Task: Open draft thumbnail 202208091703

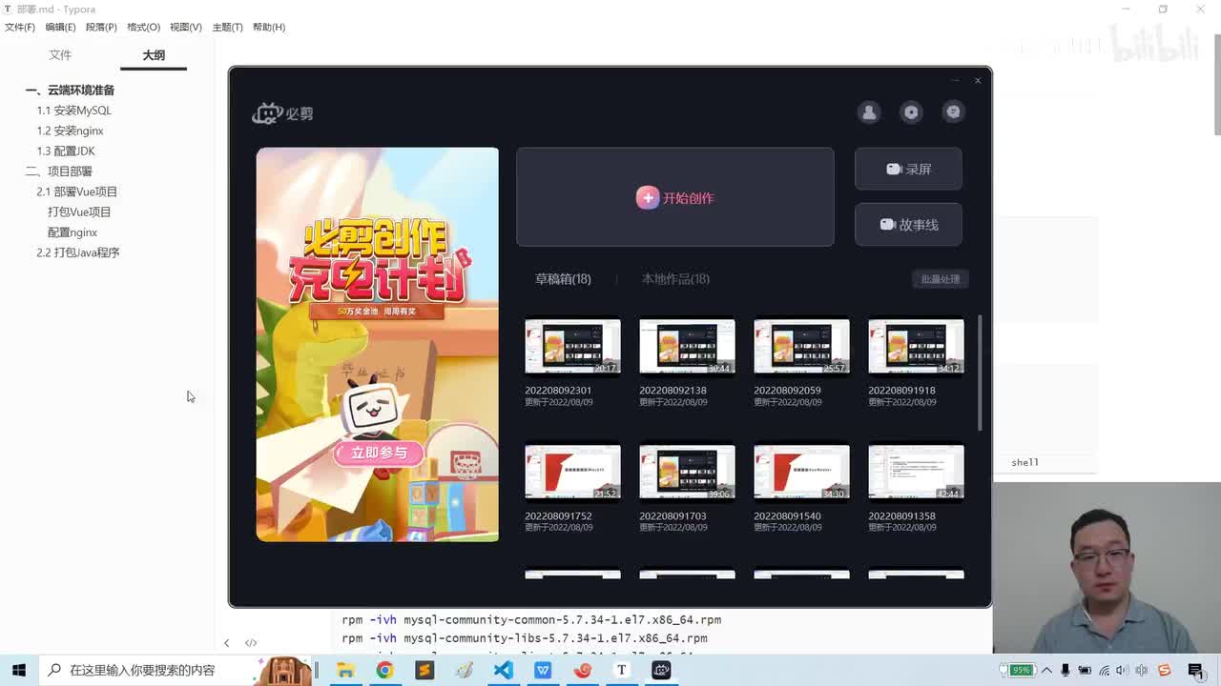Action: coord(687,473)
